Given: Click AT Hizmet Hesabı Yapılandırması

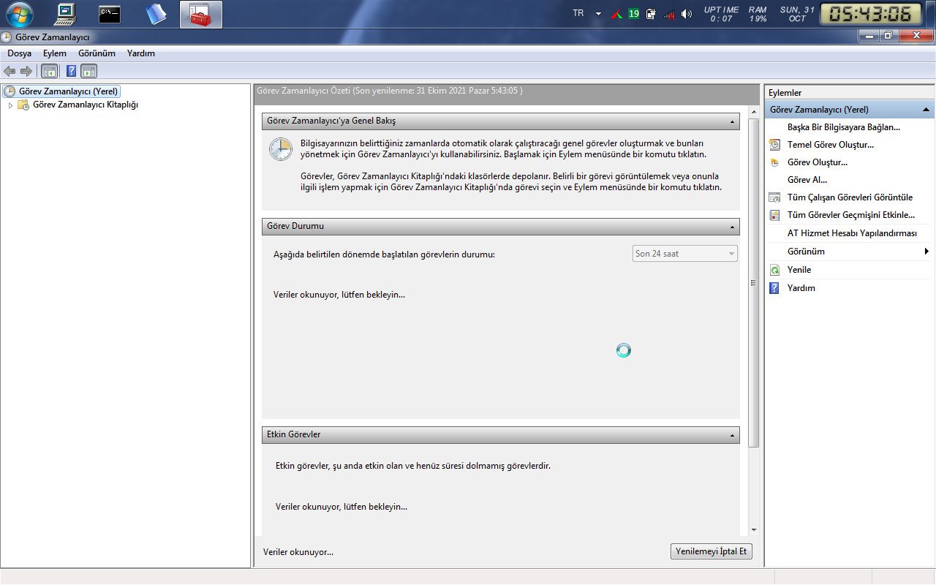Looking at the screenshot, I should (852, 233).
